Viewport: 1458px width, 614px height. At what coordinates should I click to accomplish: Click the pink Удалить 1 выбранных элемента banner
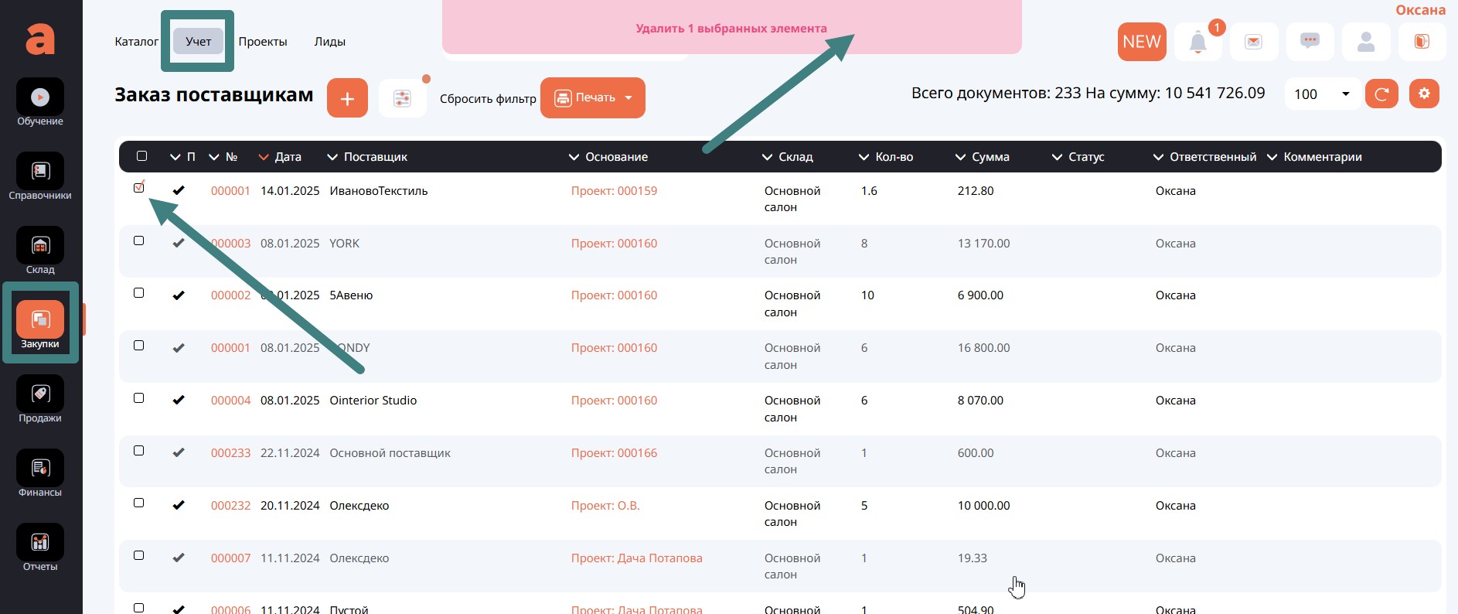[x=731, y=29]
